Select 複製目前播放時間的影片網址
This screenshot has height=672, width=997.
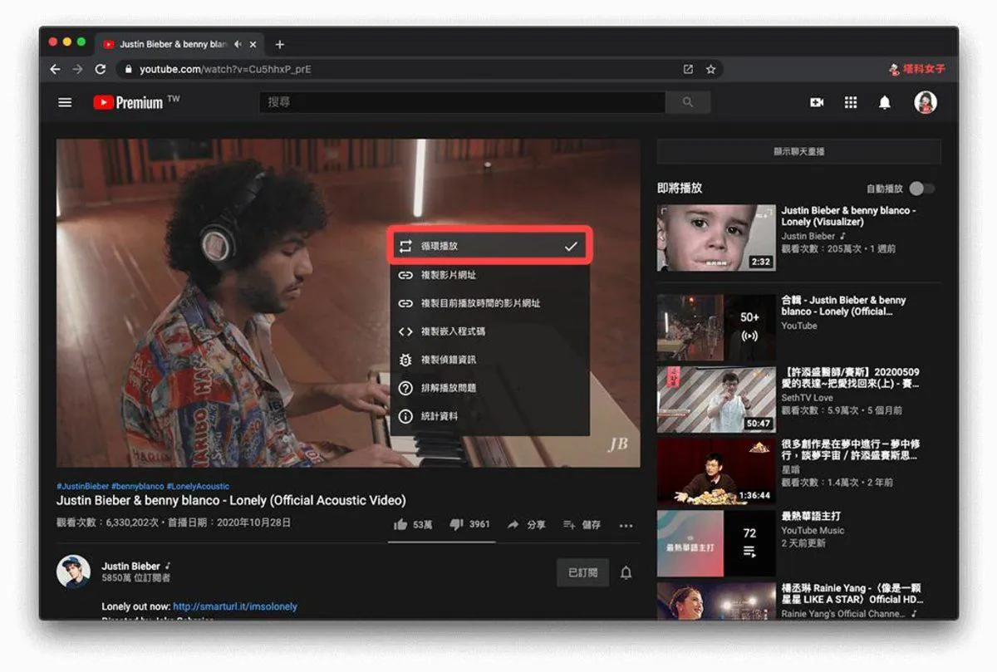coord(489,303)
